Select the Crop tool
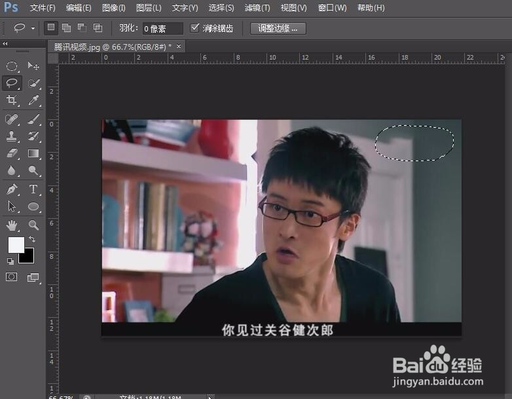The height and width of the screenshot is (399, 512). [12, 100]
